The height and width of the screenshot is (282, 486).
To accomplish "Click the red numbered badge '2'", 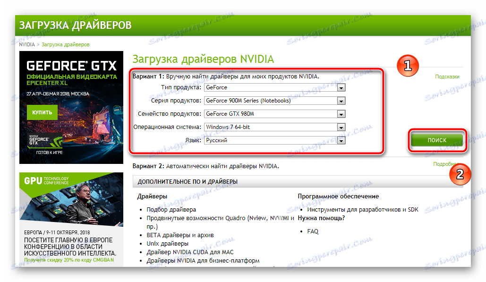I will (459, 174).
